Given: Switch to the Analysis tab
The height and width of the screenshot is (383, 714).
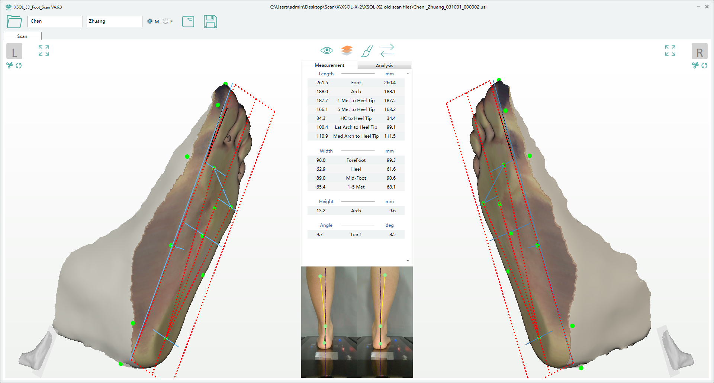Looking at the screenshot, I should [384, 65].
